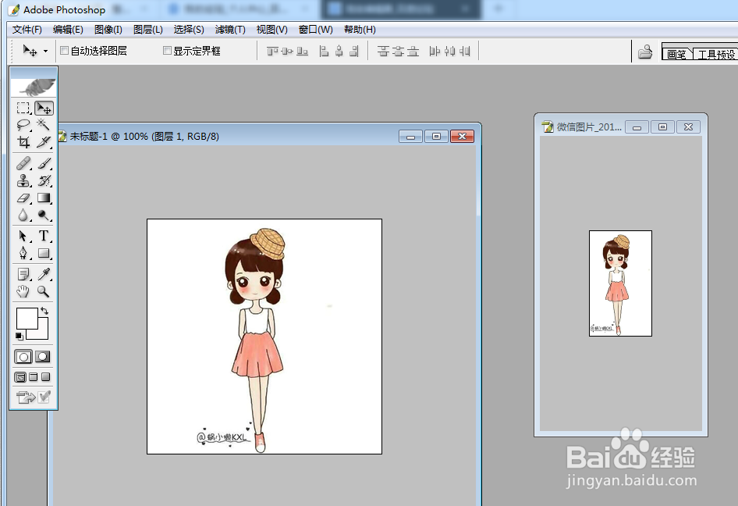Select the Hand tool
This screenshot has width=738, height=506.
[23, 291]
